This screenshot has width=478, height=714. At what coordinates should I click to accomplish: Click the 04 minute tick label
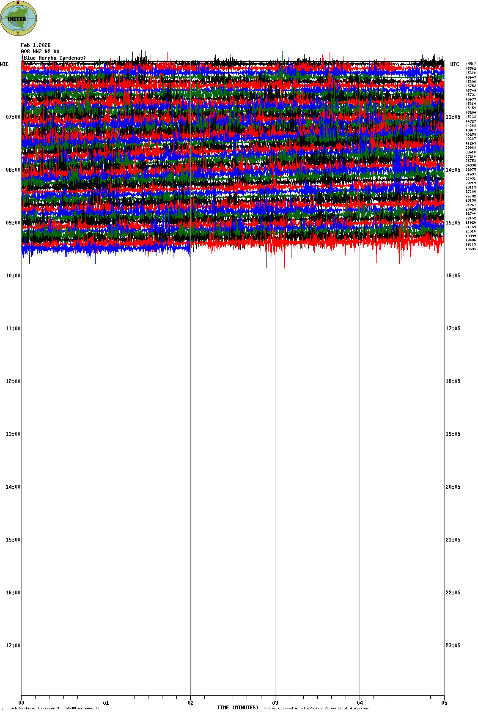(360, 703)
